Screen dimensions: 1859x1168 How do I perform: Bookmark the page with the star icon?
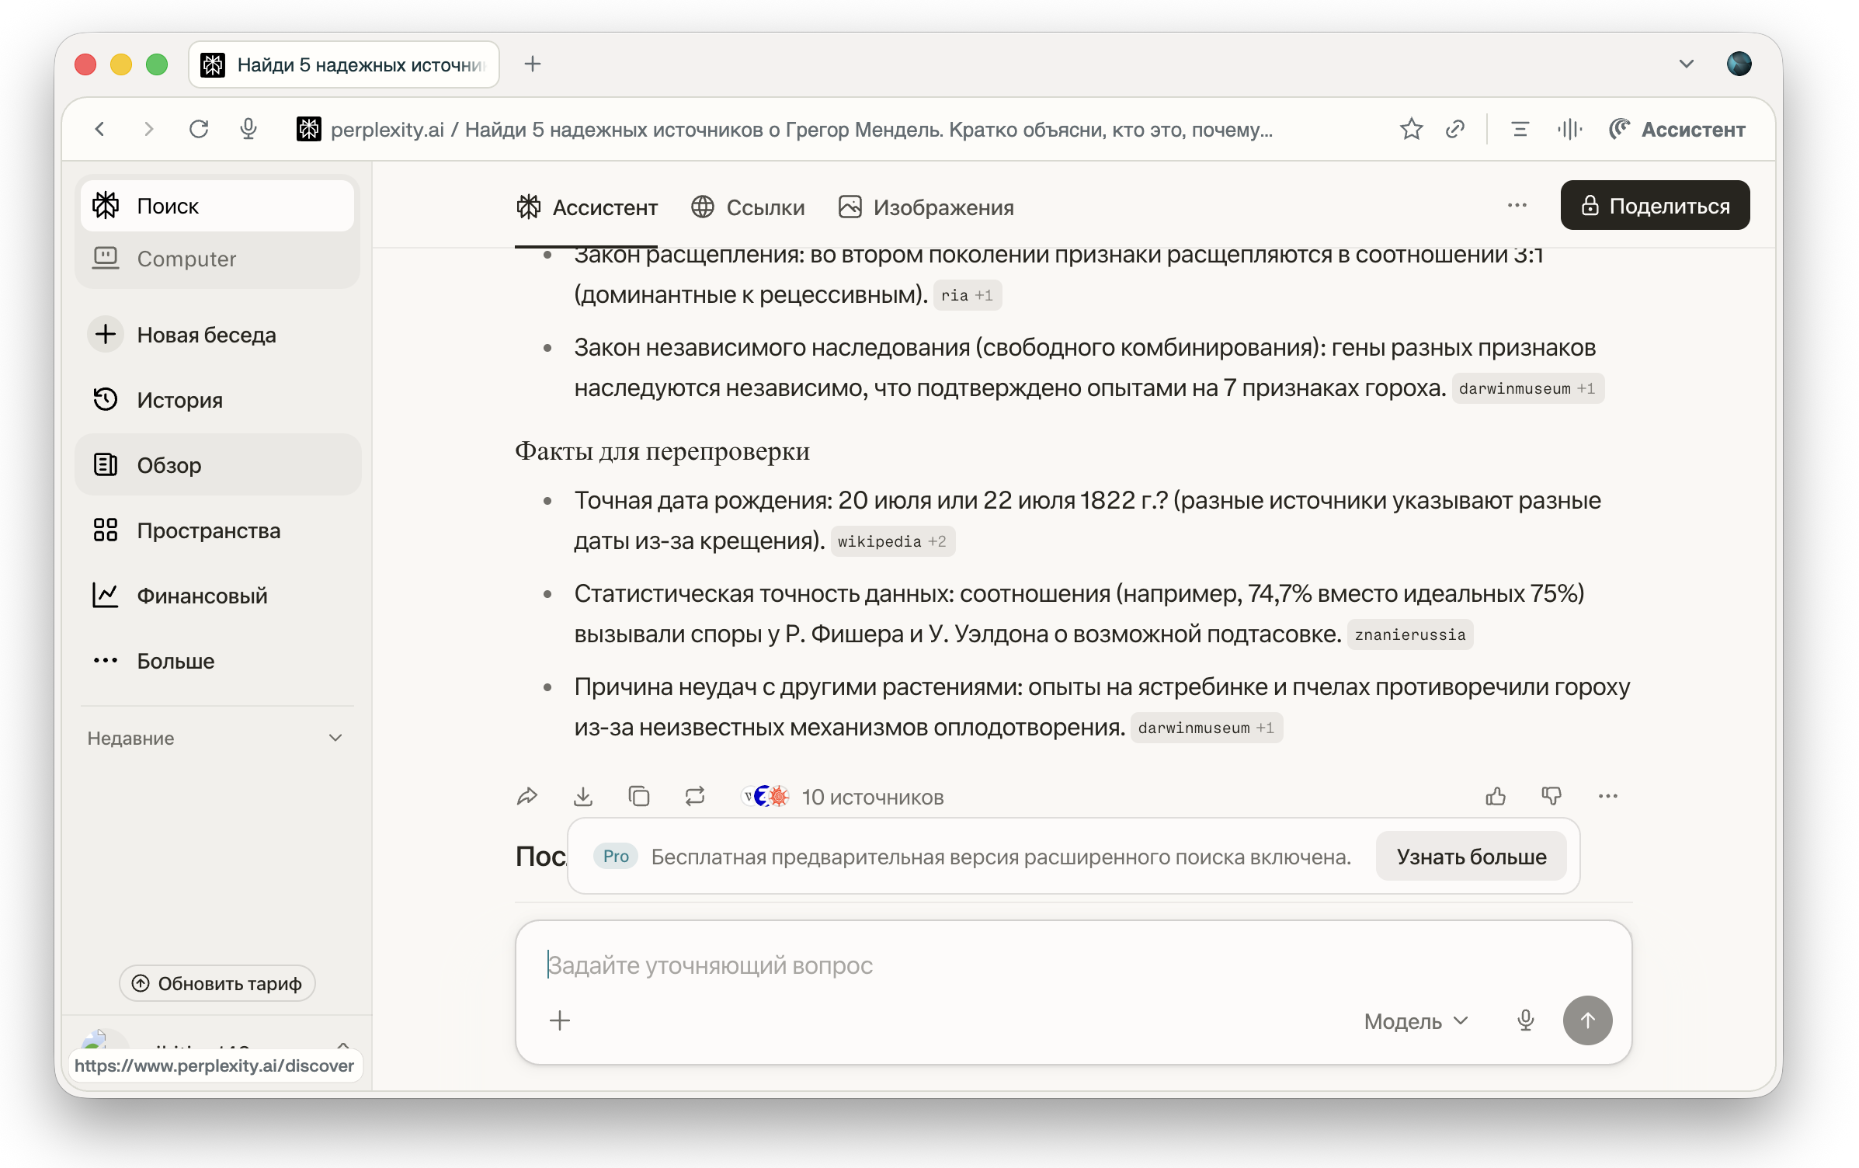[1411, 129]
